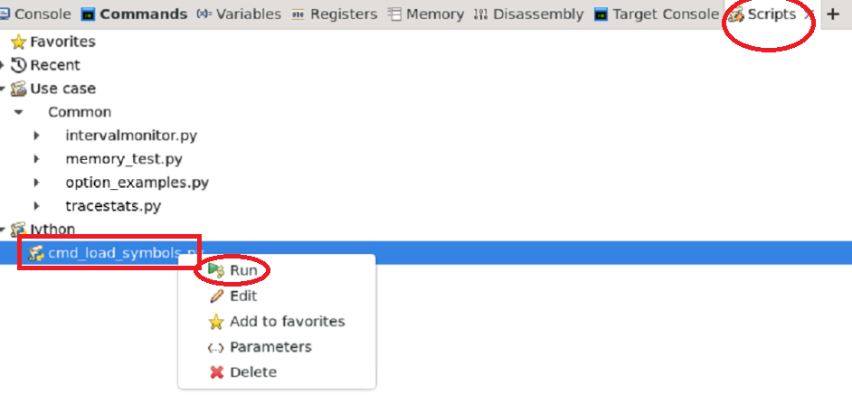Select Parameters in the context menu
This screenshot has height=395, width=852.
point(270,347)
